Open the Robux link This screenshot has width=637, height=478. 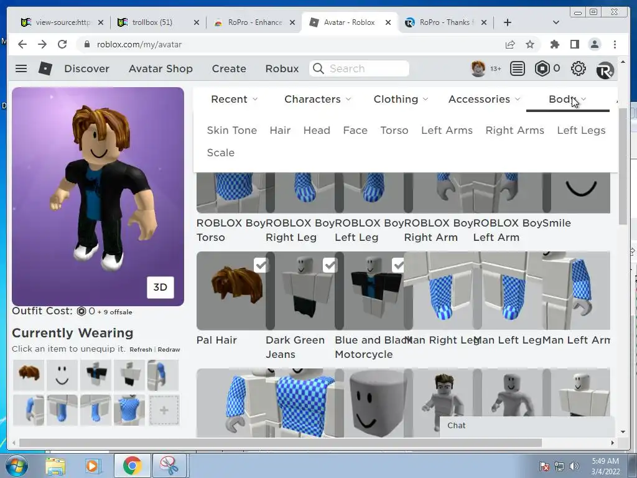tap(282, 68)
